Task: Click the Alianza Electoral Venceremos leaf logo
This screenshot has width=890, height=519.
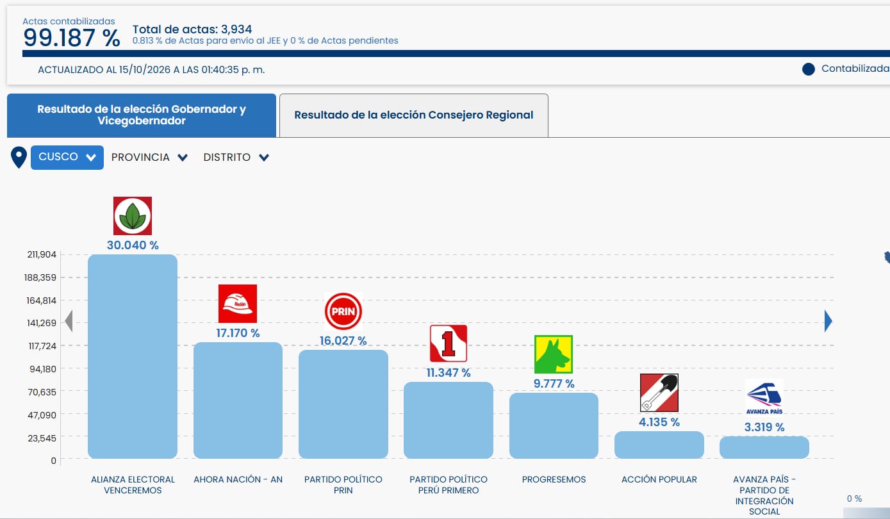Action: pyautogui.click(x=133, y=216)
